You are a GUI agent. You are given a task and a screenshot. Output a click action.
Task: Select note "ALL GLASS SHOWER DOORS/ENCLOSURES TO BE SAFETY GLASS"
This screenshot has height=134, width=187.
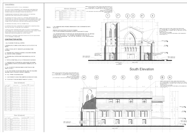click(x=70, y=31)
